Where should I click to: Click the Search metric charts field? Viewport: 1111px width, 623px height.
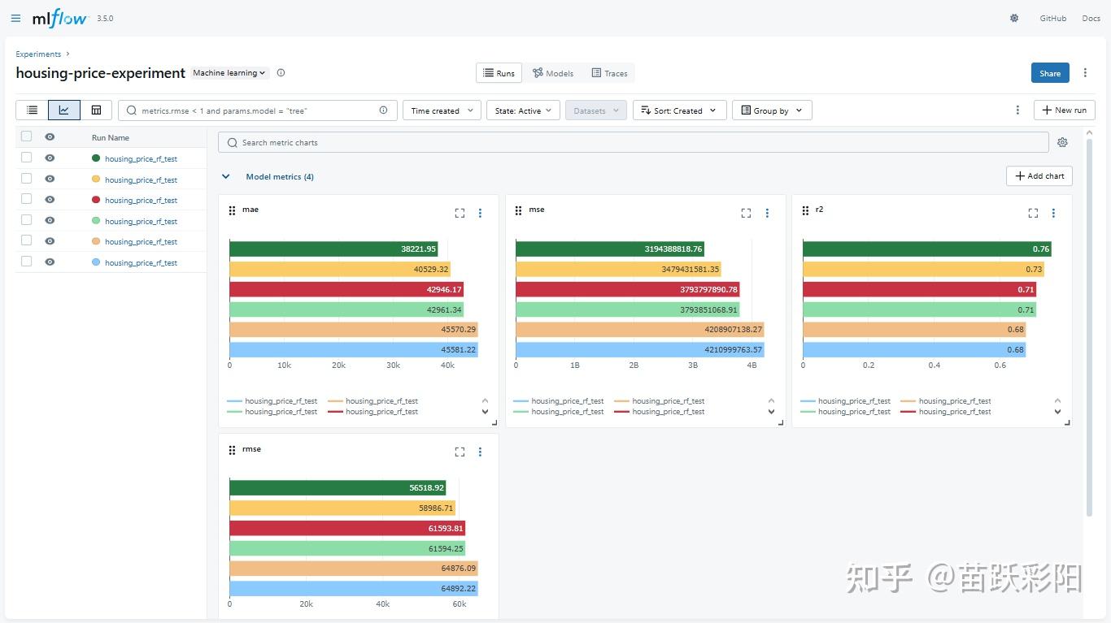click(x=634, y=142)
